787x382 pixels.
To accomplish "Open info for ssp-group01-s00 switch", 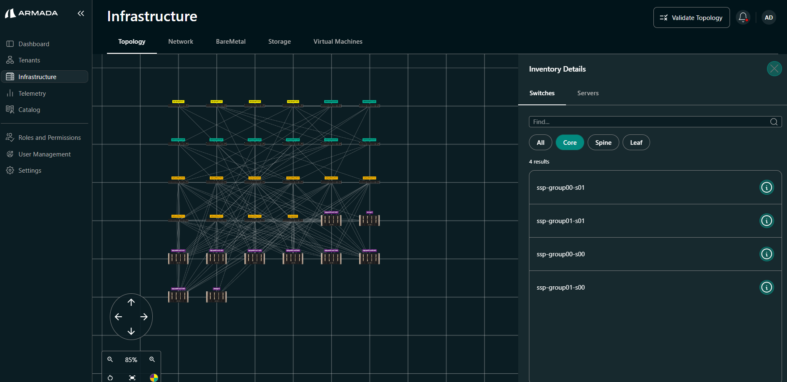I will [x=767, y=287].
